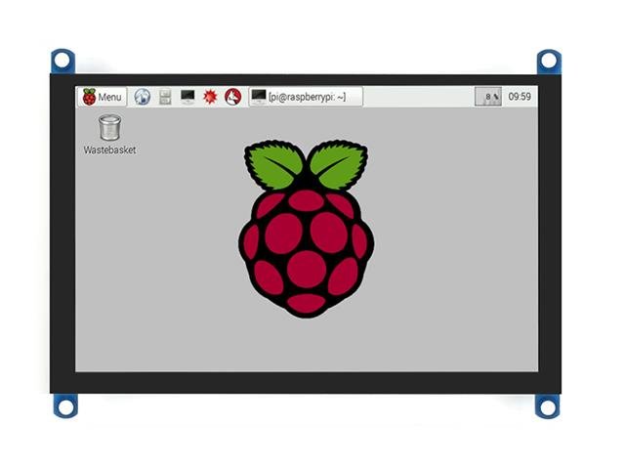This screenshot has height=469, width=625.
Task: Open Mathematica via the red spiky icon
Action: [210, 97]
